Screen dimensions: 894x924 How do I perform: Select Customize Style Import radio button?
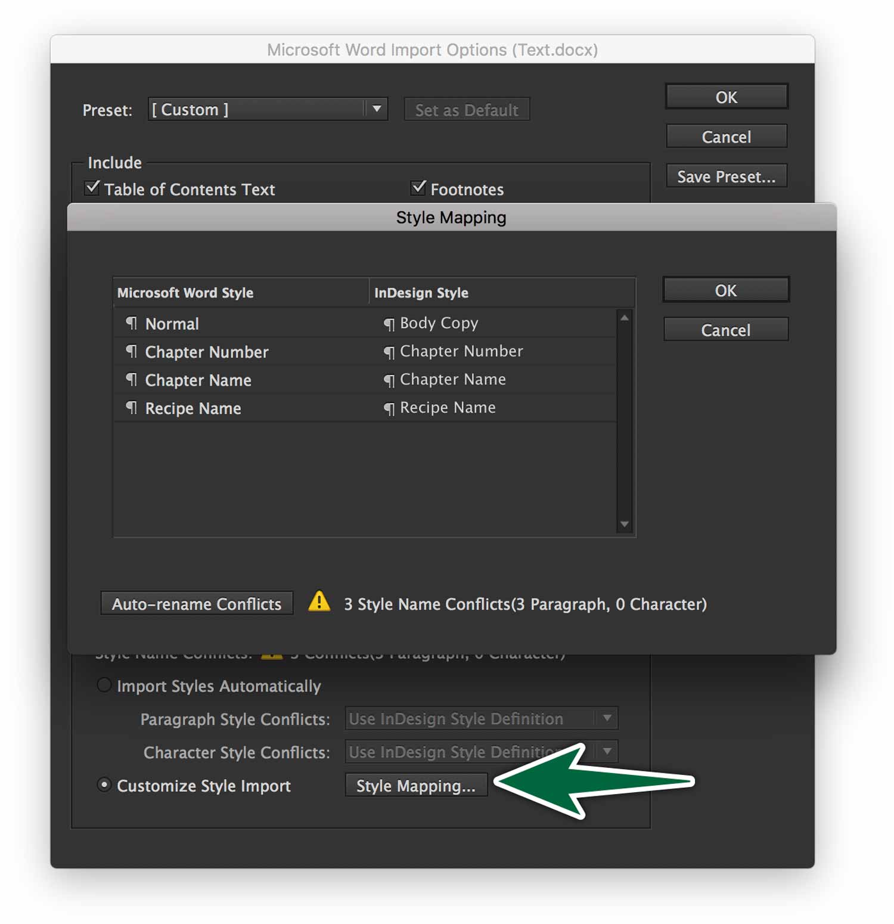(x=104, y=785)
